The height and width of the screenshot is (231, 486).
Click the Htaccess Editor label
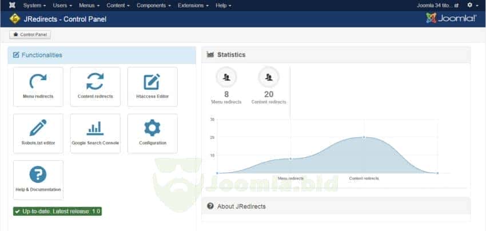153,97
